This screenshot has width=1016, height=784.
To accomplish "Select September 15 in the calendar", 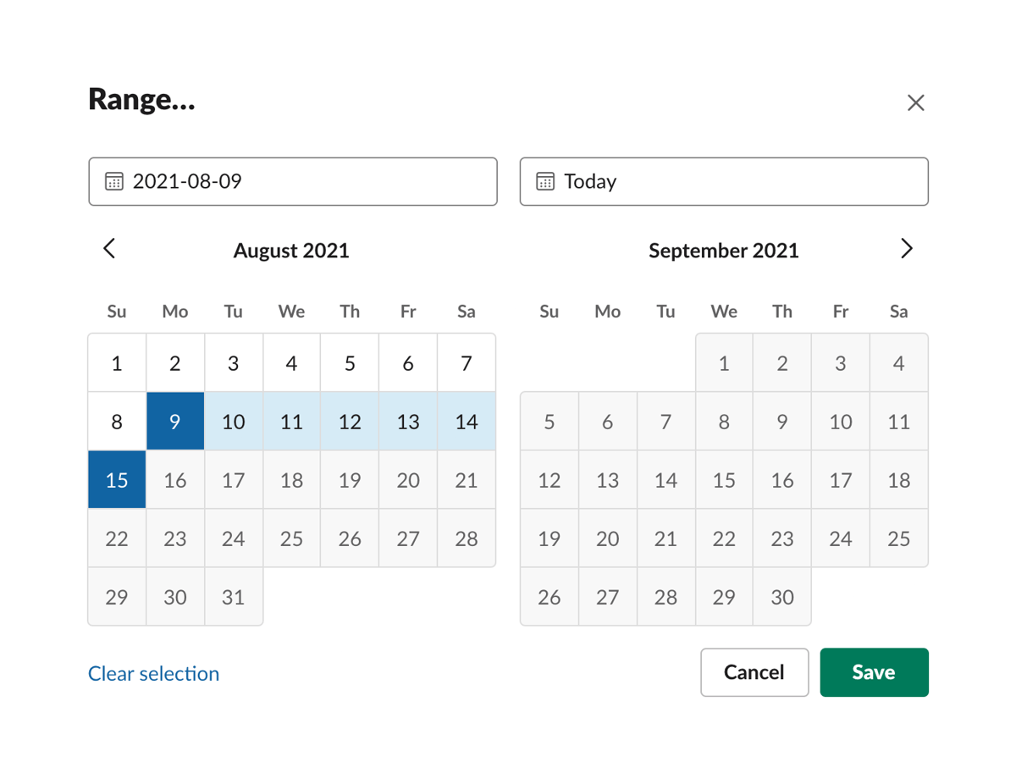I will [x=724, y=479].
